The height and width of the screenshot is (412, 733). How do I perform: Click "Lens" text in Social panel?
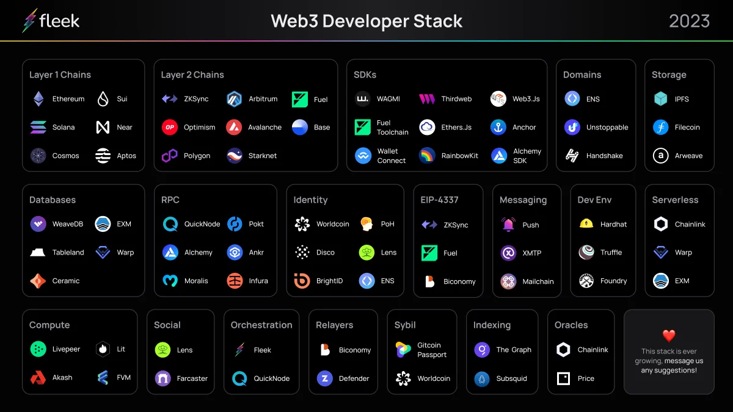(184, 350)
